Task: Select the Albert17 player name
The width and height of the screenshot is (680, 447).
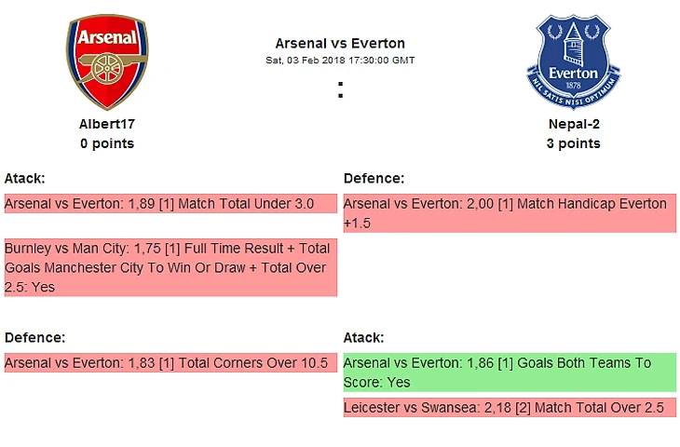Action: (106, 123)
